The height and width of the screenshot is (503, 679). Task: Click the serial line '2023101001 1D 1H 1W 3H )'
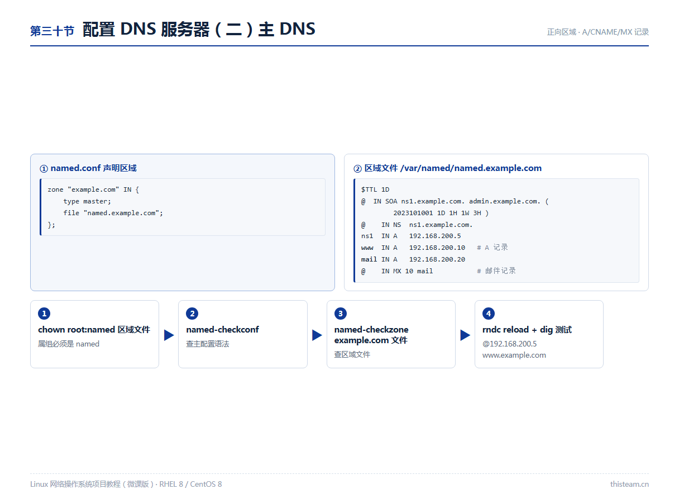tap(441, 213)
